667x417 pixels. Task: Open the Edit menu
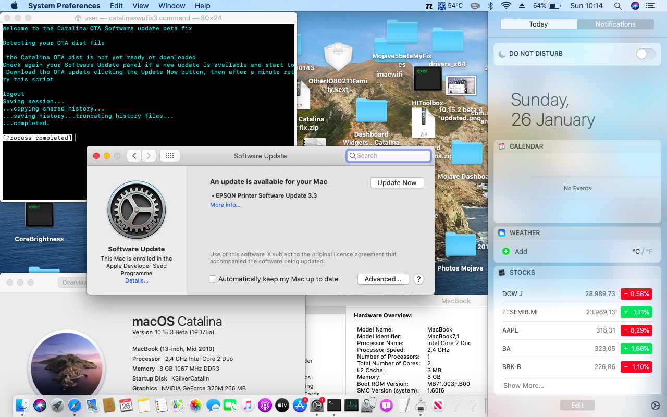[x=117, y=6]
